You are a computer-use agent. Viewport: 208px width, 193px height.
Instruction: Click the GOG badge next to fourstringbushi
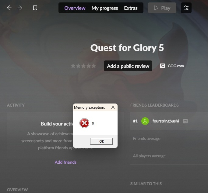click(185, 121)
